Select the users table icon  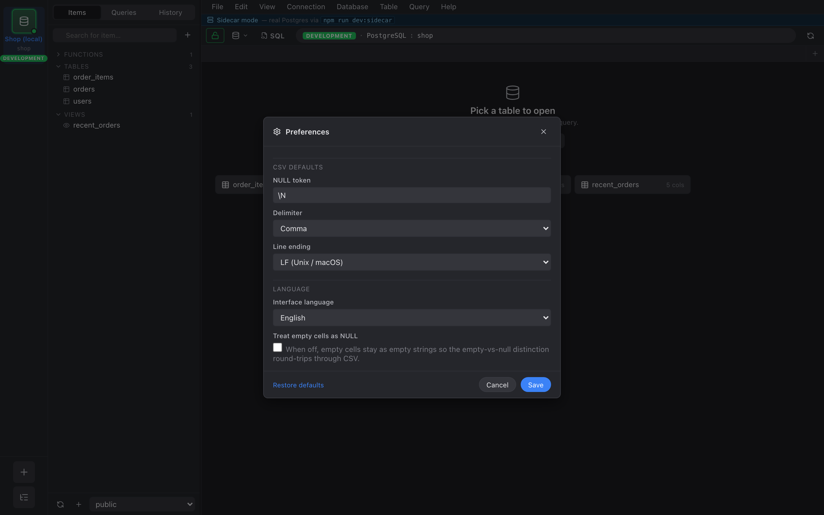click(x=66, y=101)
